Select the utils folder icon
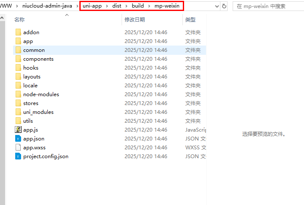 point(18,121)
